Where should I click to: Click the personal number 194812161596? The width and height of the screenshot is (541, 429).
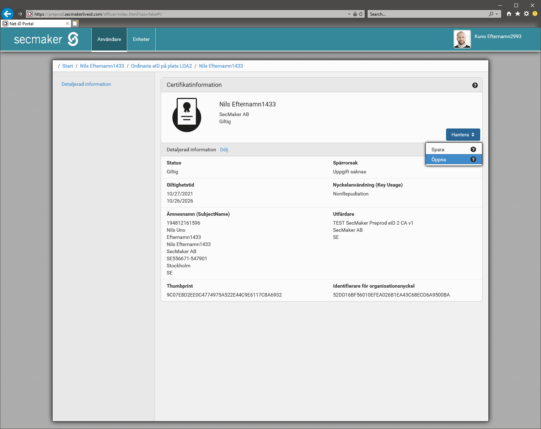[183, 223]
